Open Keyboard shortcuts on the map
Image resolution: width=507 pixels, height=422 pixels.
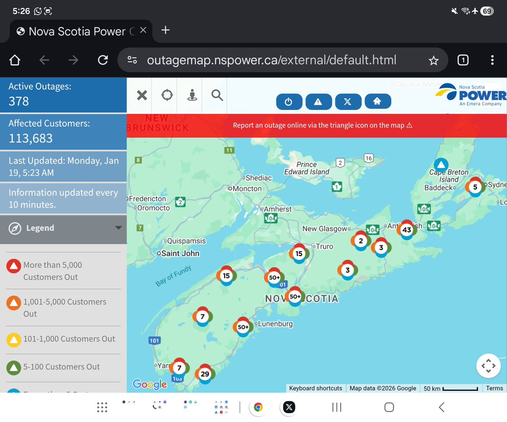(x=316, y=388)
